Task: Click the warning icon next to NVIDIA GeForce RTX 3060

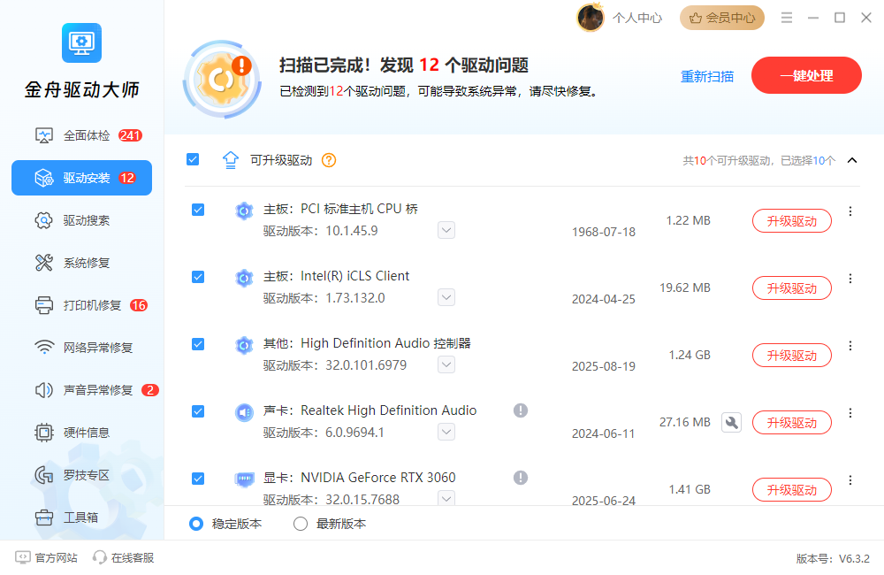Action: coord(521,478)
